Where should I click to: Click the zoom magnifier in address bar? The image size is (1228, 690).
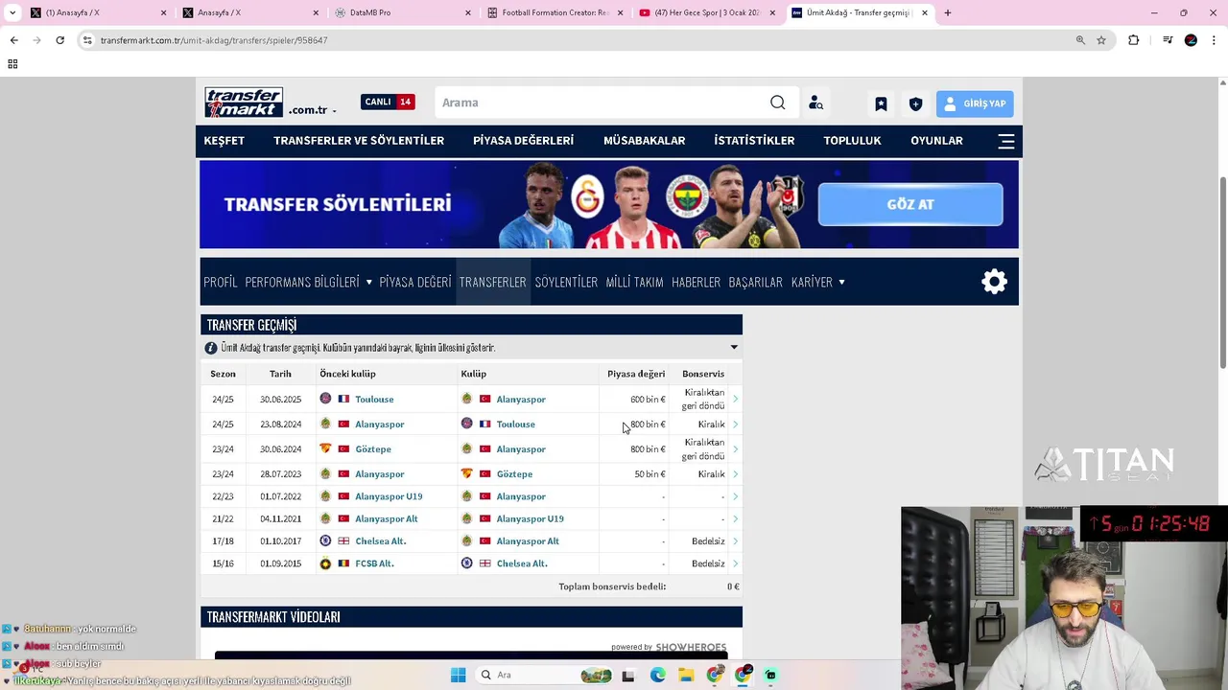click(1080, 40)
